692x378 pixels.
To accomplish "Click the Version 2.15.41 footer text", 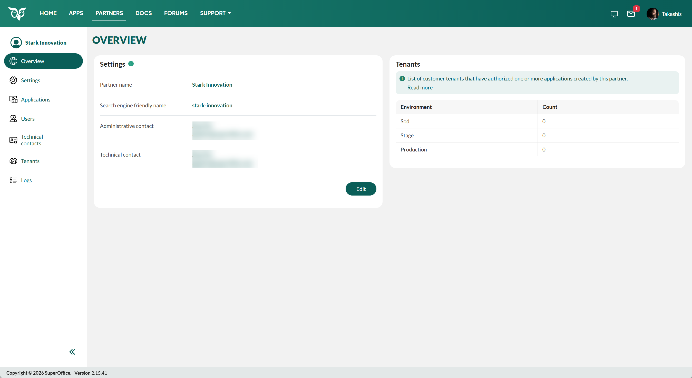I will click(x=91, y=373).
